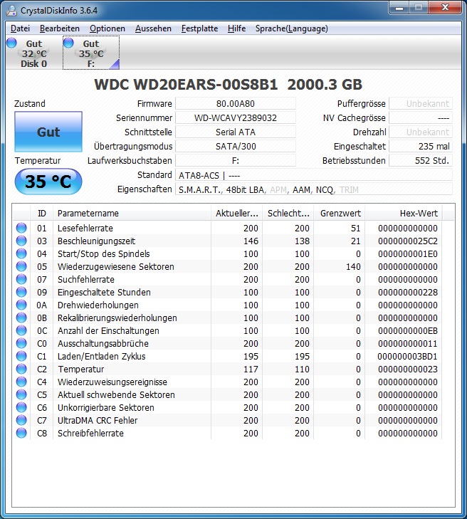Click the status orb for Ausschaltungsabbrüche
Screen dimensions: 467x519
21,343
